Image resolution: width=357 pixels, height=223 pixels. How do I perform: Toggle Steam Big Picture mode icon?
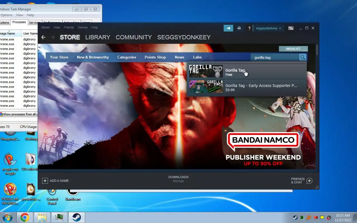pos(291,28)
